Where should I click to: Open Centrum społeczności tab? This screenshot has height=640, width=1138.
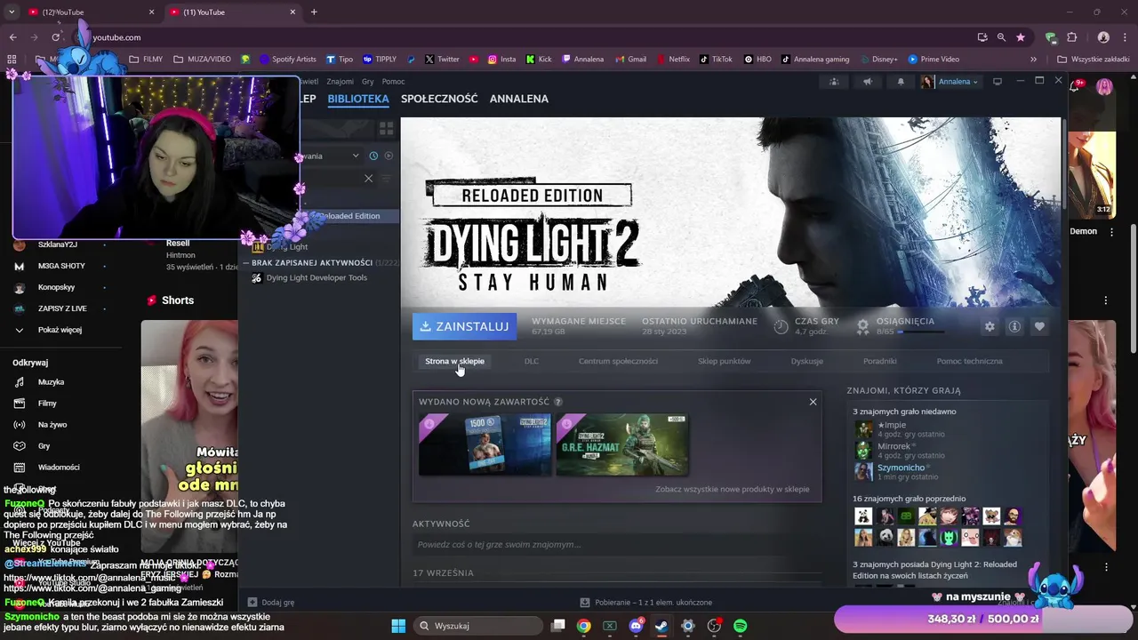tap(618, 361)
